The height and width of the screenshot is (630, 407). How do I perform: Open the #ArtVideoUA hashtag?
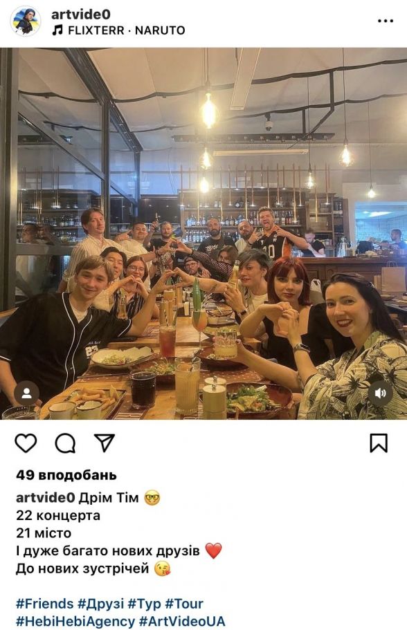tap(182, 621)
